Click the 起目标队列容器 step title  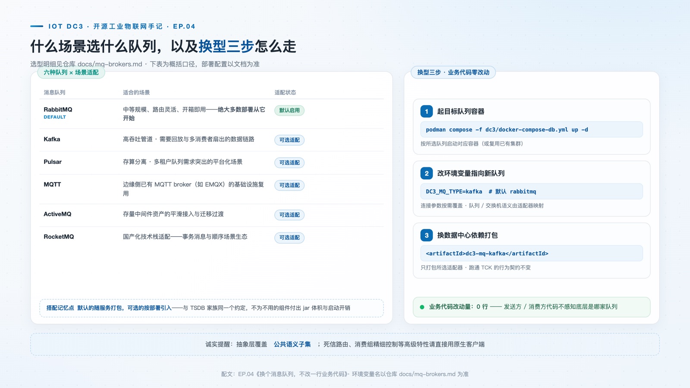click(x=461, y=112)
